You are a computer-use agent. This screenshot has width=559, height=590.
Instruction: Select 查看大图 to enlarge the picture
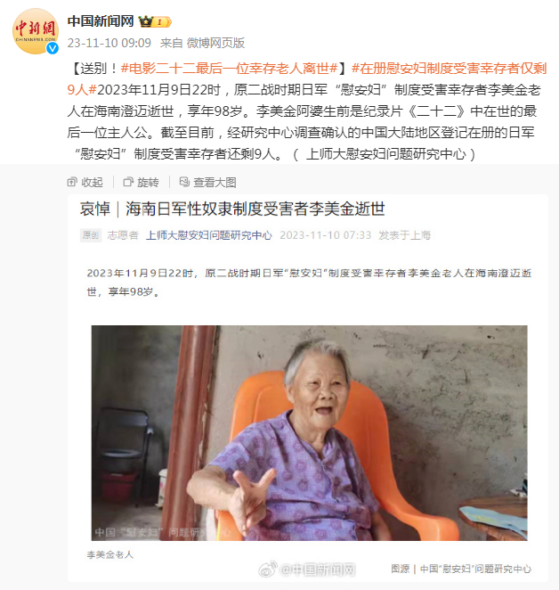click(215, 183)
